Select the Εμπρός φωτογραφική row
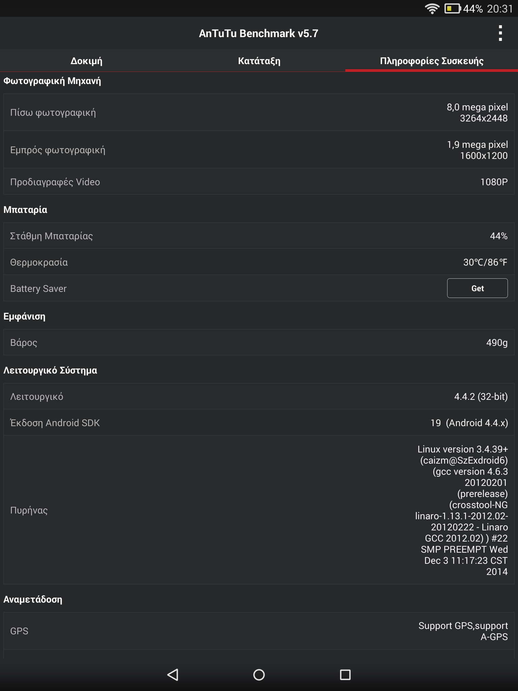Screen dimensions: 518x691 point(259,150)
